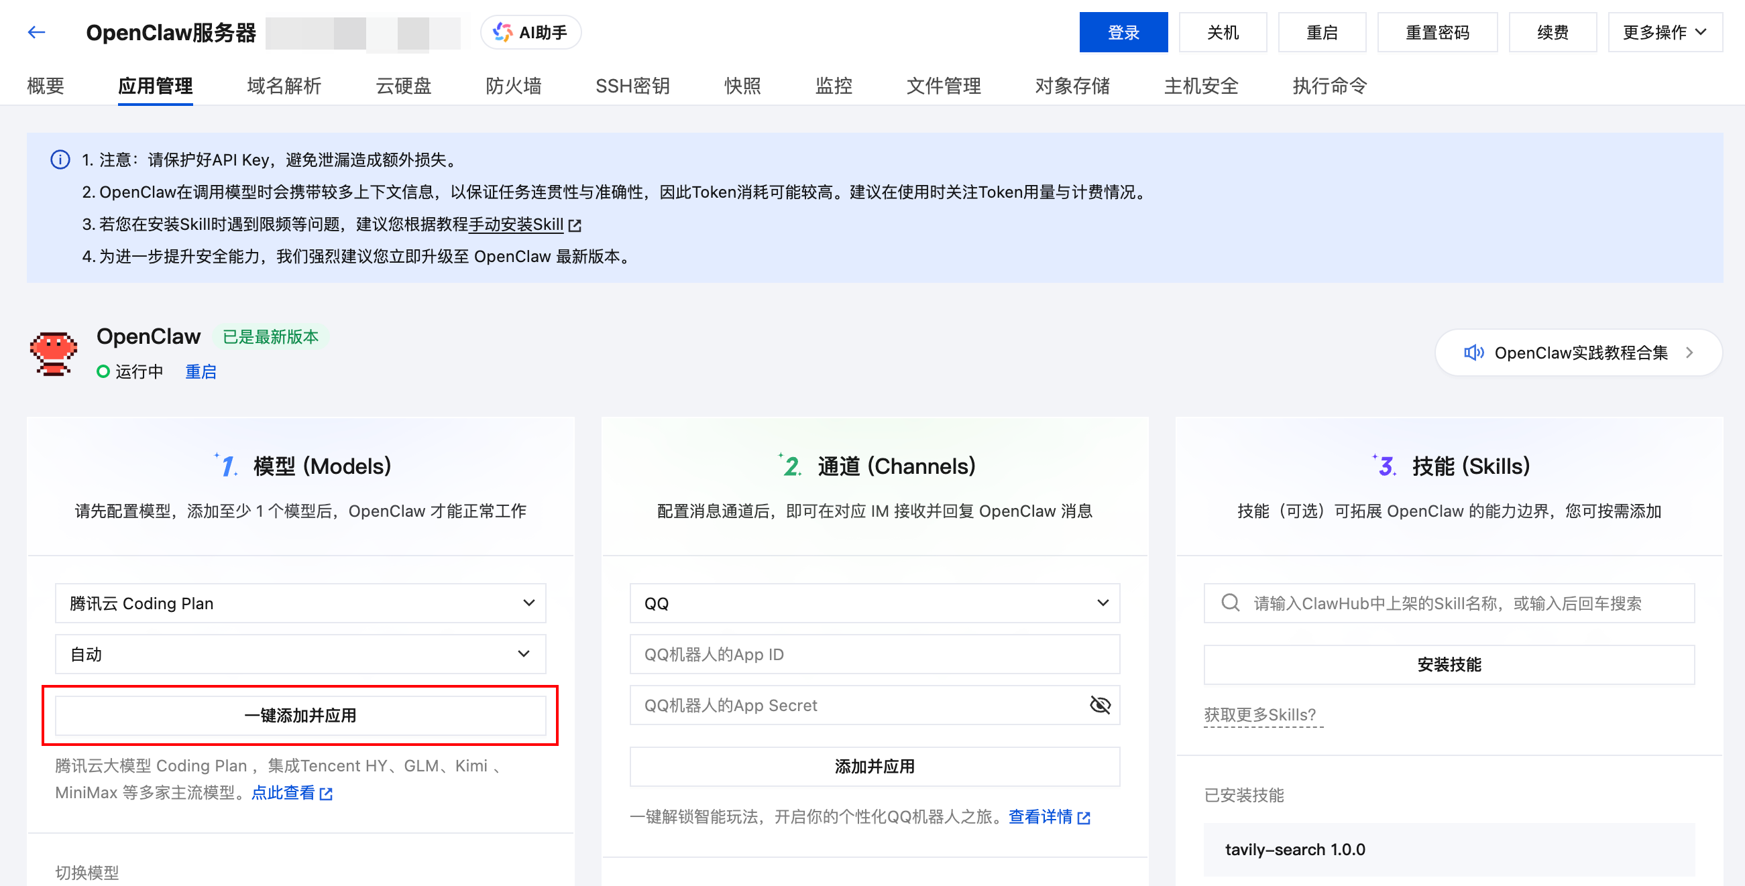The width and height of the screenshot is (1745, 886).
Task: Open the 更多操作 menu
Action: [x=1664, y=31]
